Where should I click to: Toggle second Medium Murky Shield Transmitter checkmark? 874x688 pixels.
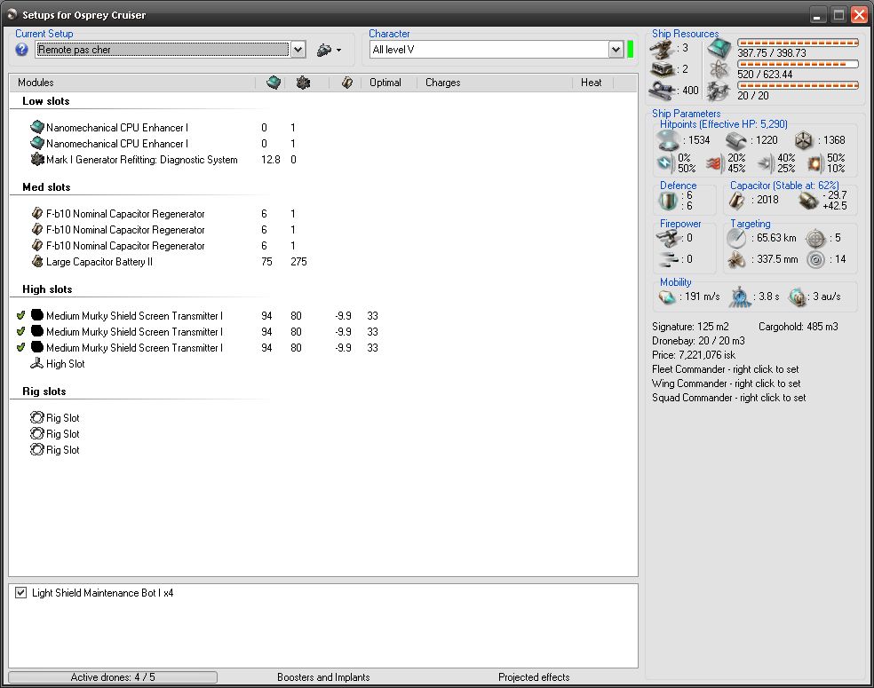(x=20, y=331)
